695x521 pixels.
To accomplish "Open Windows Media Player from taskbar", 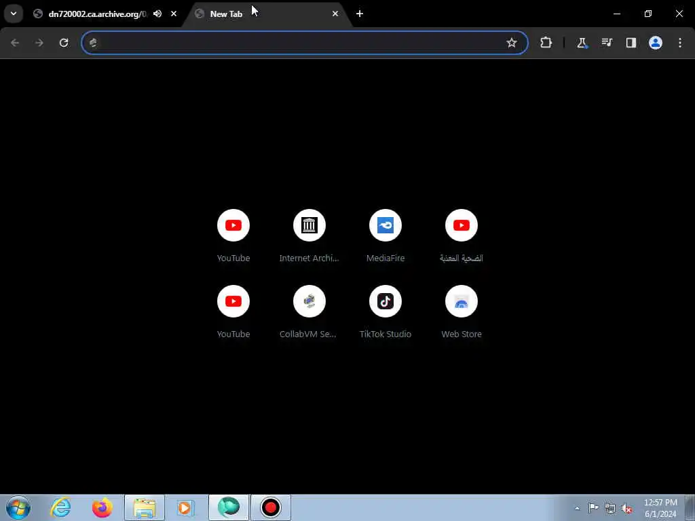I will pyautogui.click(x=185, y=507).
